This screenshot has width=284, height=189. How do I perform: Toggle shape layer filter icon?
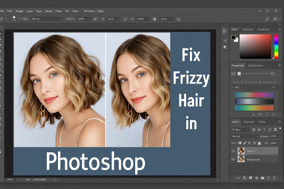pyautogui.click(x=270, y=130)
